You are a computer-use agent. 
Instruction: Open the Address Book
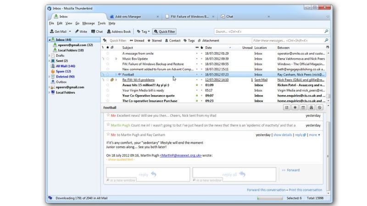click(119, 32)
